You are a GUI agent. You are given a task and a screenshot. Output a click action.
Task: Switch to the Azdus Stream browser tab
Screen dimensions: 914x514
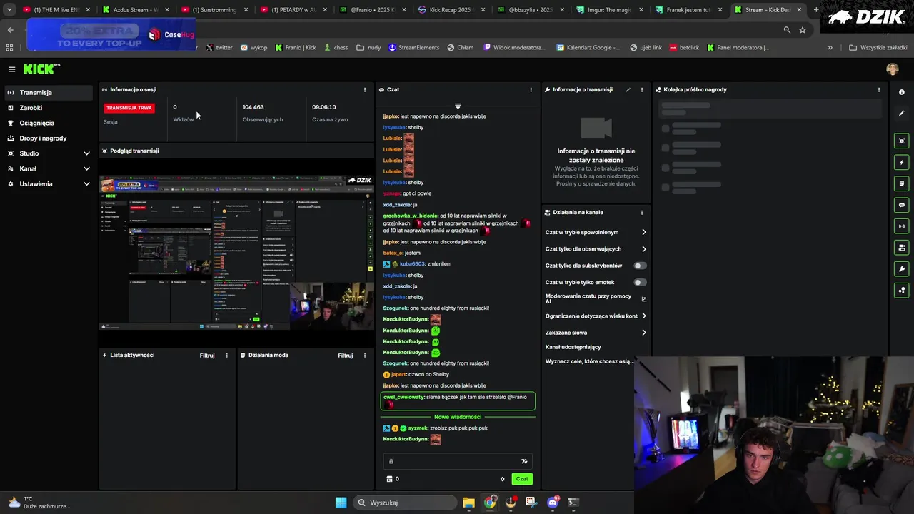pyautogui.click(x=134, y=10)
